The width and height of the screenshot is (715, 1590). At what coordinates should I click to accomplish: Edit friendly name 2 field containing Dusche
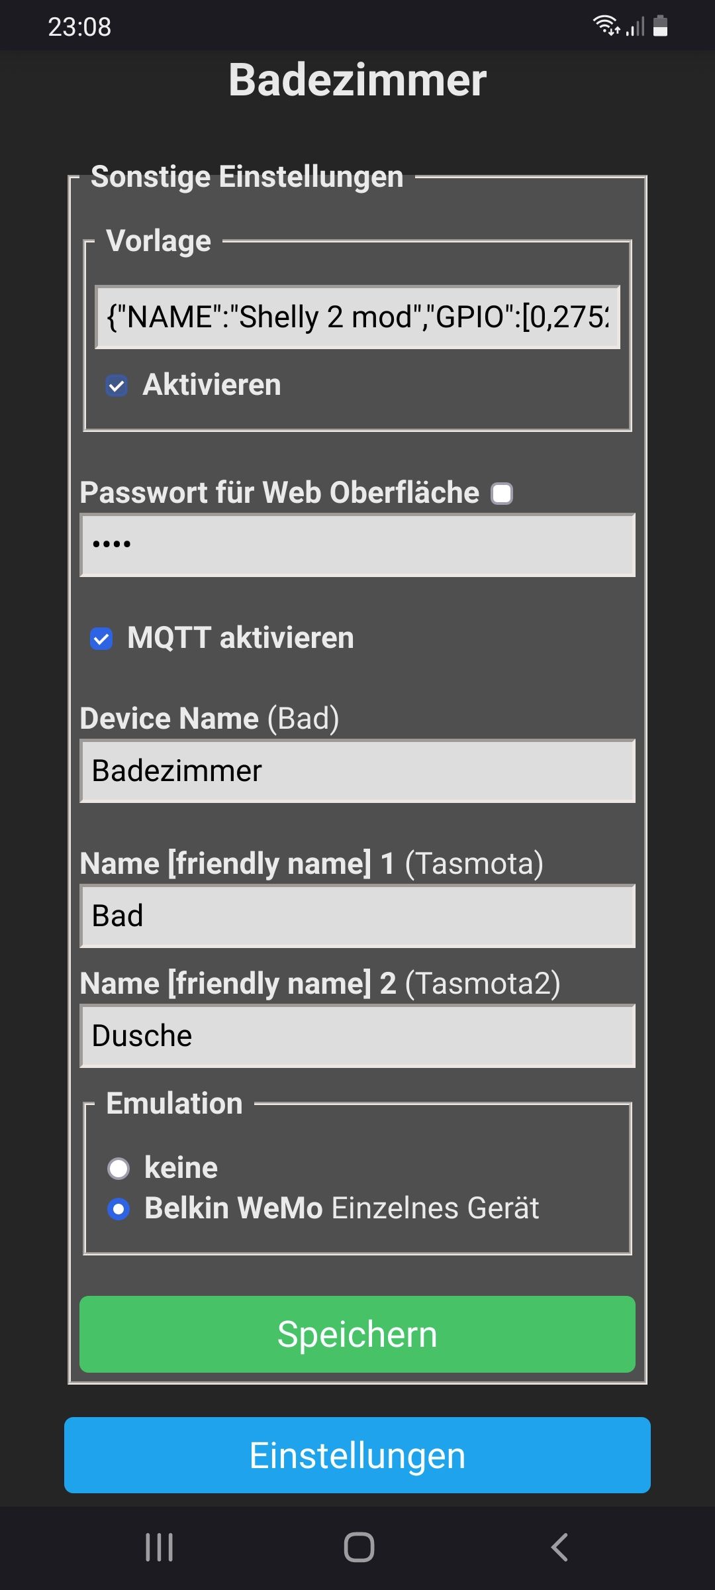coord(358,1036)
